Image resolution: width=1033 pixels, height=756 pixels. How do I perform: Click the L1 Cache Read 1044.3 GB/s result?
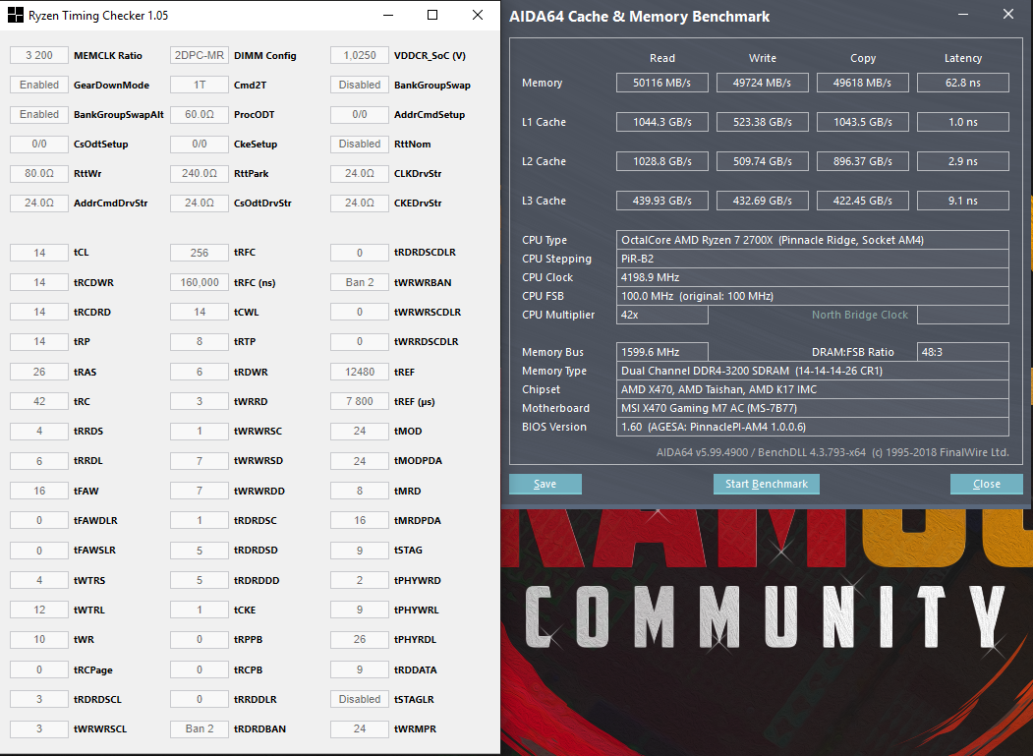point(662,122)
